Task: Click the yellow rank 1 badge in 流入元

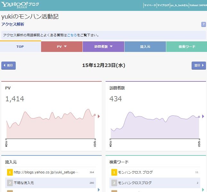Action: [x=10, y=172]
